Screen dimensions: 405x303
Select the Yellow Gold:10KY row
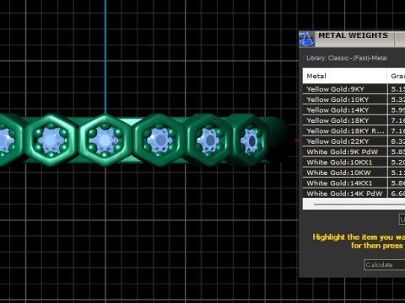click(x=354, y=99)
